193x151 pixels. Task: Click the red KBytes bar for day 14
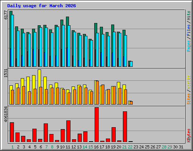[x=85, y=137]
